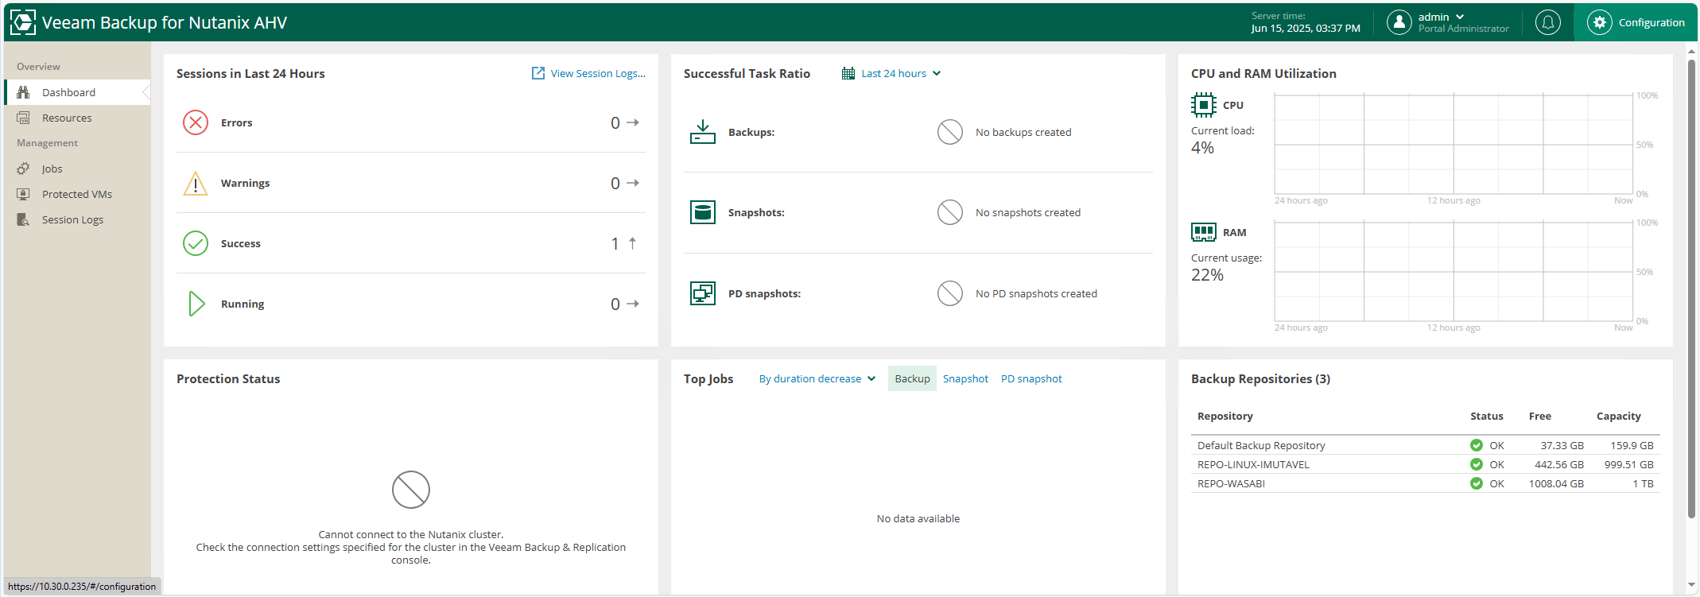
Task: Select the PD snapshot tab in Top Jobs
Action: (1031, 378)
